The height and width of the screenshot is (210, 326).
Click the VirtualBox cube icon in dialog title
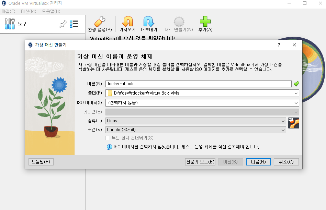click(30, 45)
